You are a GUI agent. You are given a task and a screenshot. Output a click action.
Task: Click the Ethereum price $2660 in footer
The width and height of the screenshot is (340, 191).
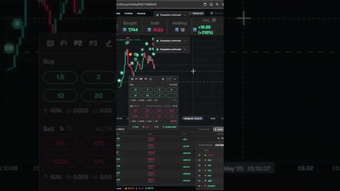tap(139, 188)
